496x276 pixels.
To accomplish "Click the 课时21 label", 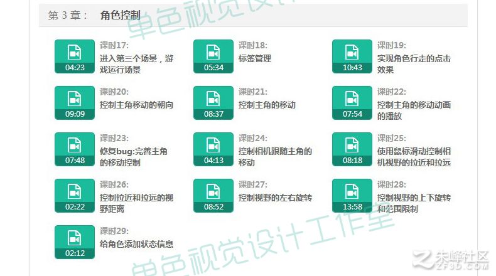I will (253, 92).
